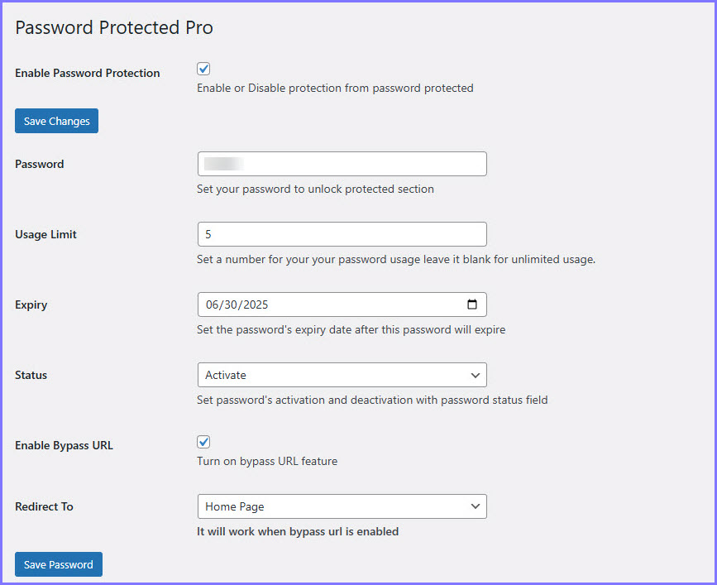The height and width of the screenshot is (585, 717).
Task: Click the "Expiry" field label
Action: pyautogui.click(x=31, y=304)
